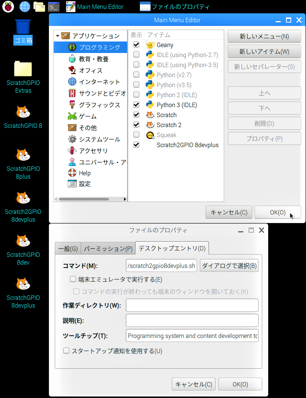Click the 新しいメニュー(N) button

tap(265, 36)
